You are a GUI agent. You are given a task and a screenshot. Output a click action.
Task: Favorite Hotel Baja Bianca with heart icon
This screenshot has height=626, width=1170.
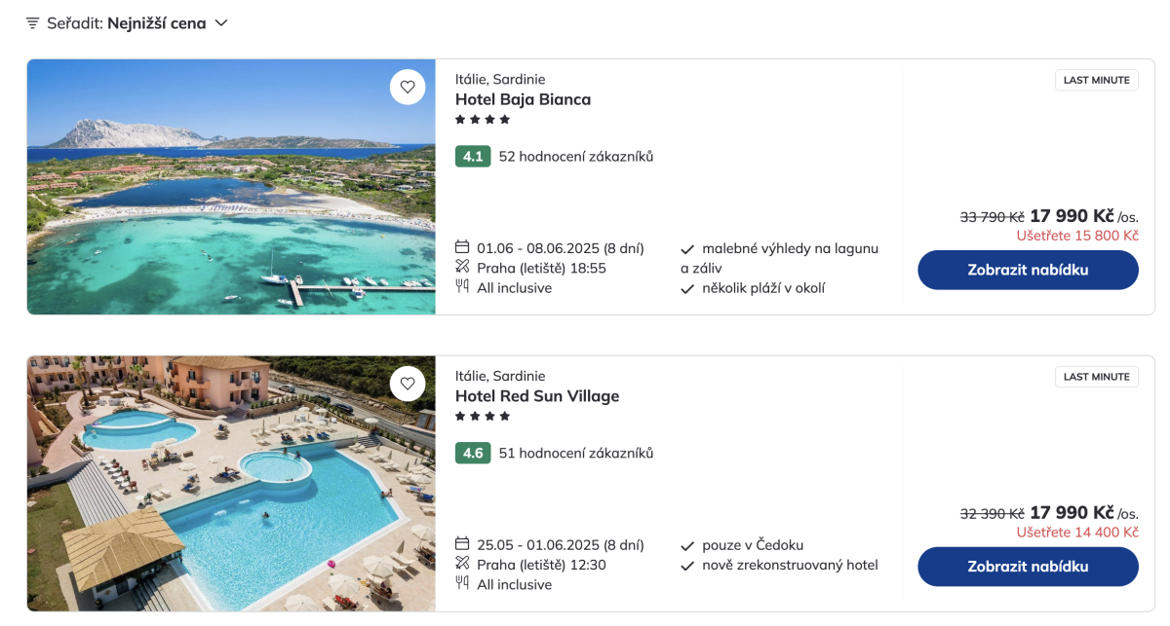click(408, 87)
